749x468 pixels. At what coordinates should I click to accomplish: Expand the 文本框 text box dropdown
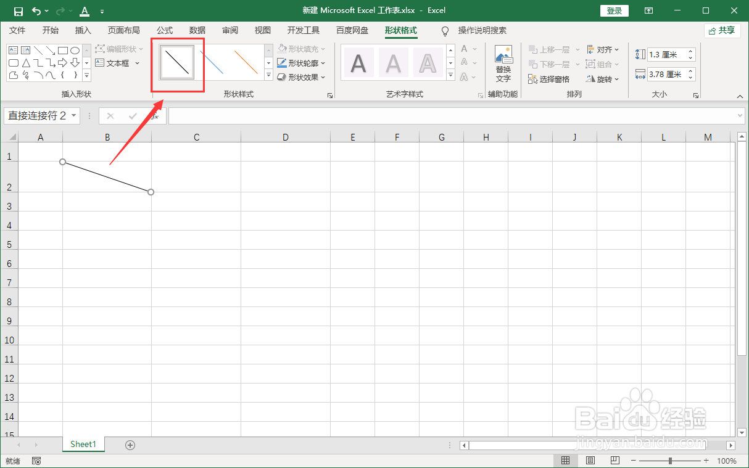point(137,63)
